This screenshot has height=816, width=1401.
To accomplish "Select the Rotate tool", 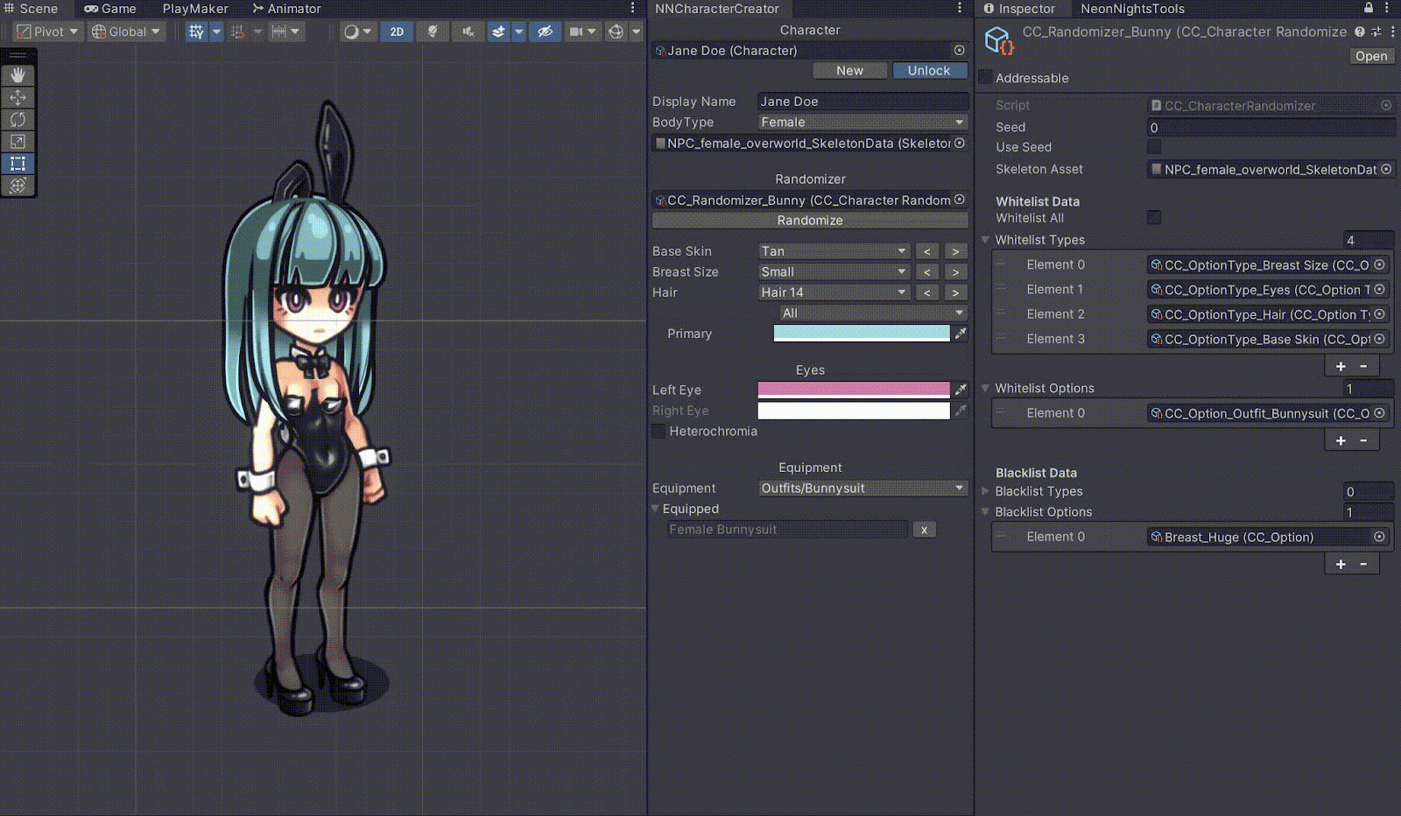I will [x=18, y=119].
